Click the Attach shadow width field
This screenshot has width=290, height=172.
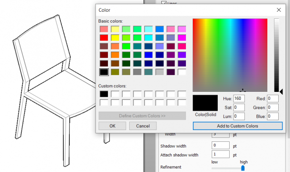point(221,154)
